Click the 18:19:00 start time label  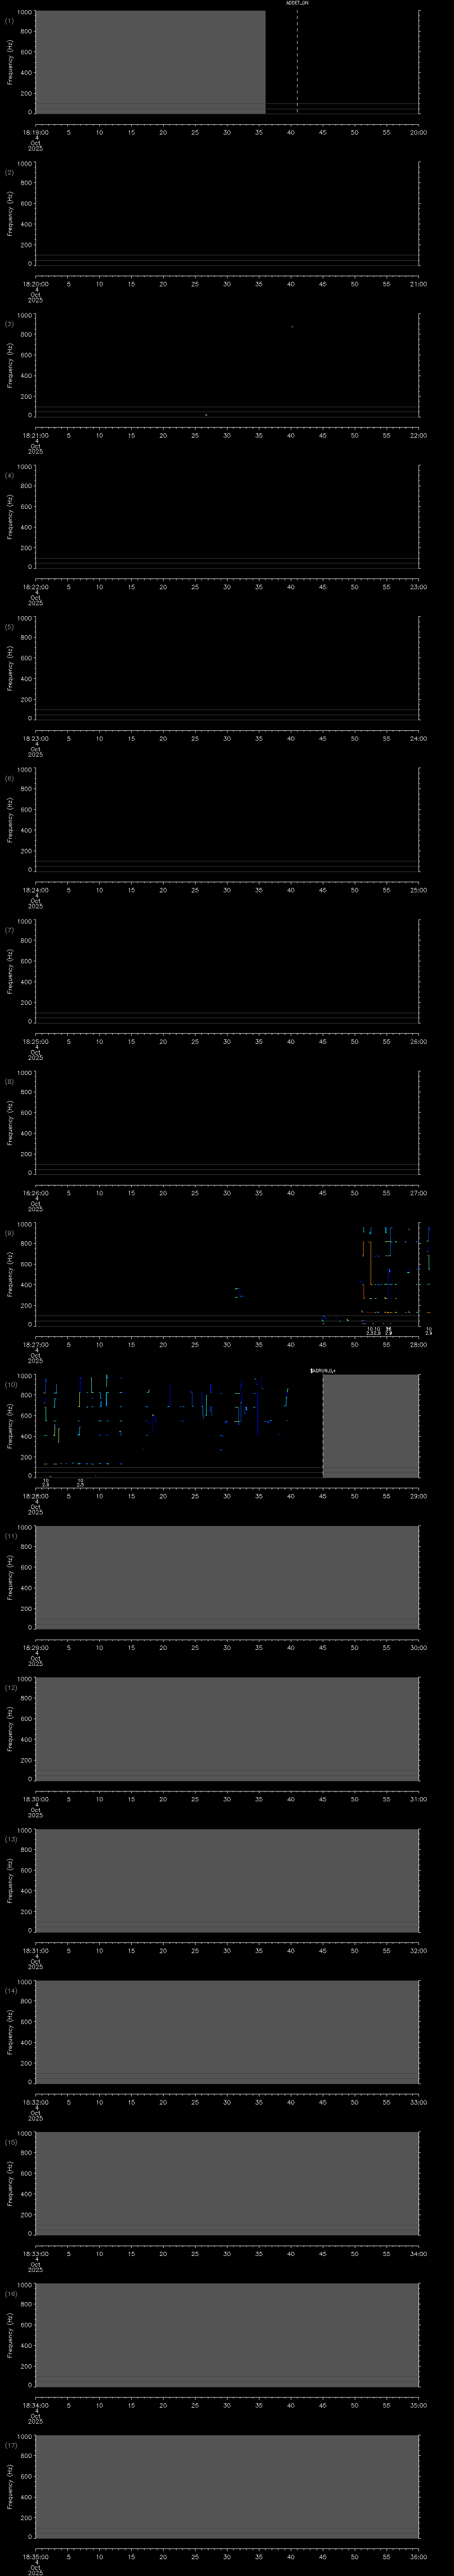(x=35, y=131)
